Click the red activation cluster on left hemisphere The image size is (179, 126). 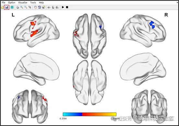tap(34, 33)
